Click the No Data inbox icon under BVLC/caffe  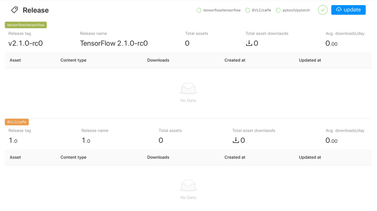point(188,186)
